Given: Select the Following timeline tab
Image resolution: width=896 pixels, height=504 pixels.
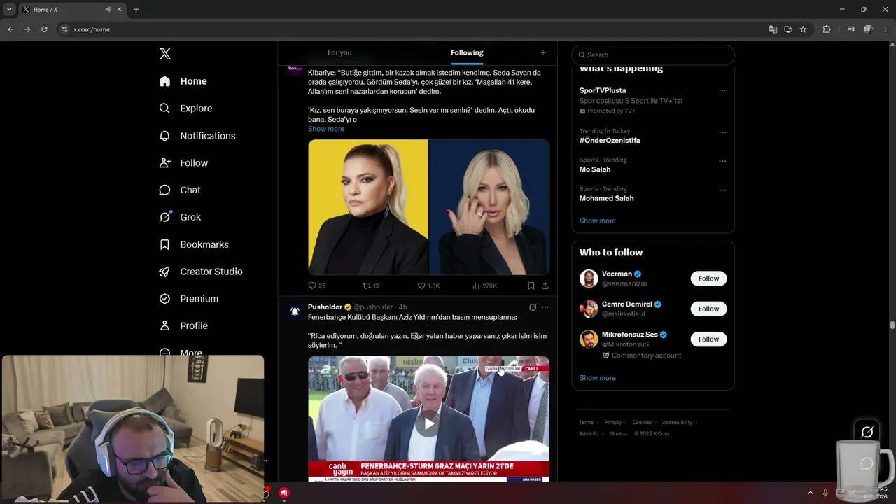Looking at the screenshot, I should pyautogui.click(x=467, y=52).
